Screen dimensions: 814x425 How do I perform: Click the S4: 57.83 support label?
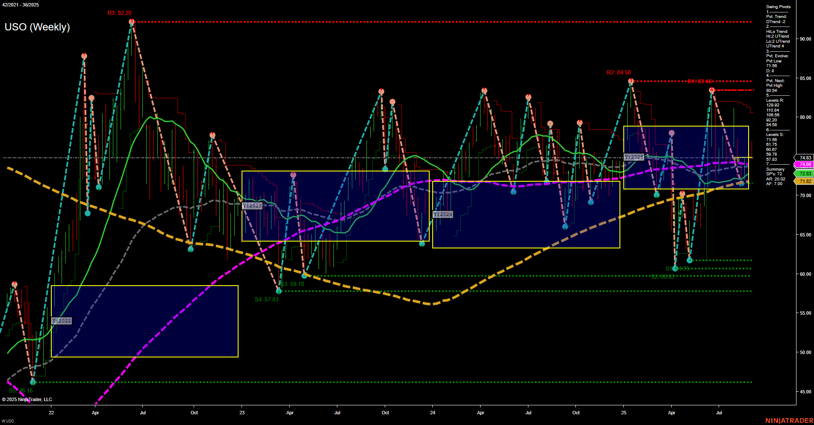(266, 299)
